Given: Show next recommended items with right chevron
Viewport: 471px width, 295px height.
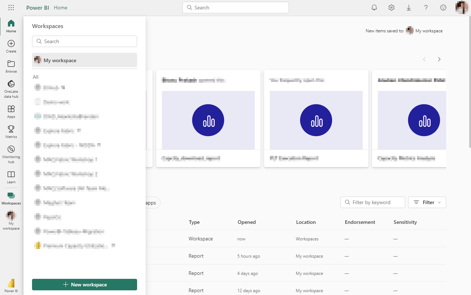Looking at the screenshot, I should 439,59.
